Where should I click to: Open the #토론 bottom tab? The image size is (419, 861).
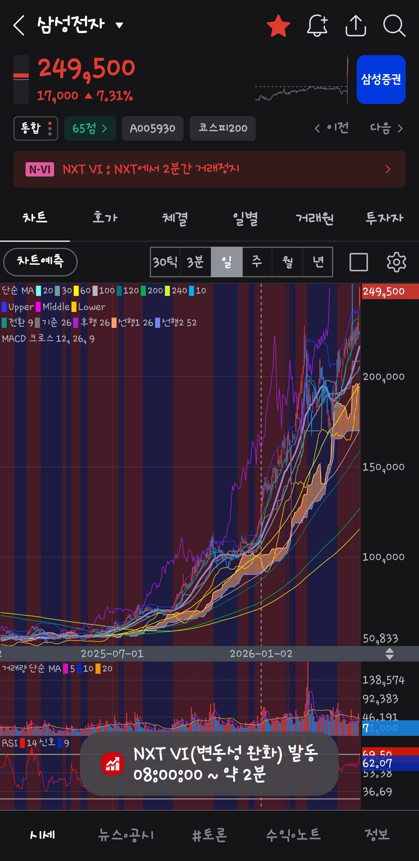(x=210, y=835)
